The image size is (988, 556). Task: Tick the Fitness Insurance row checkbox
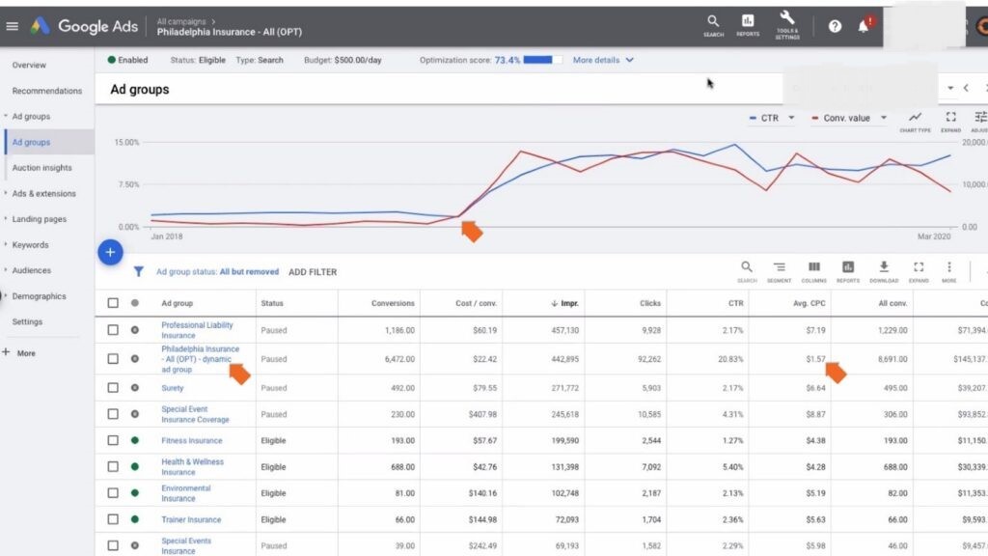click(x=113, y=441)
